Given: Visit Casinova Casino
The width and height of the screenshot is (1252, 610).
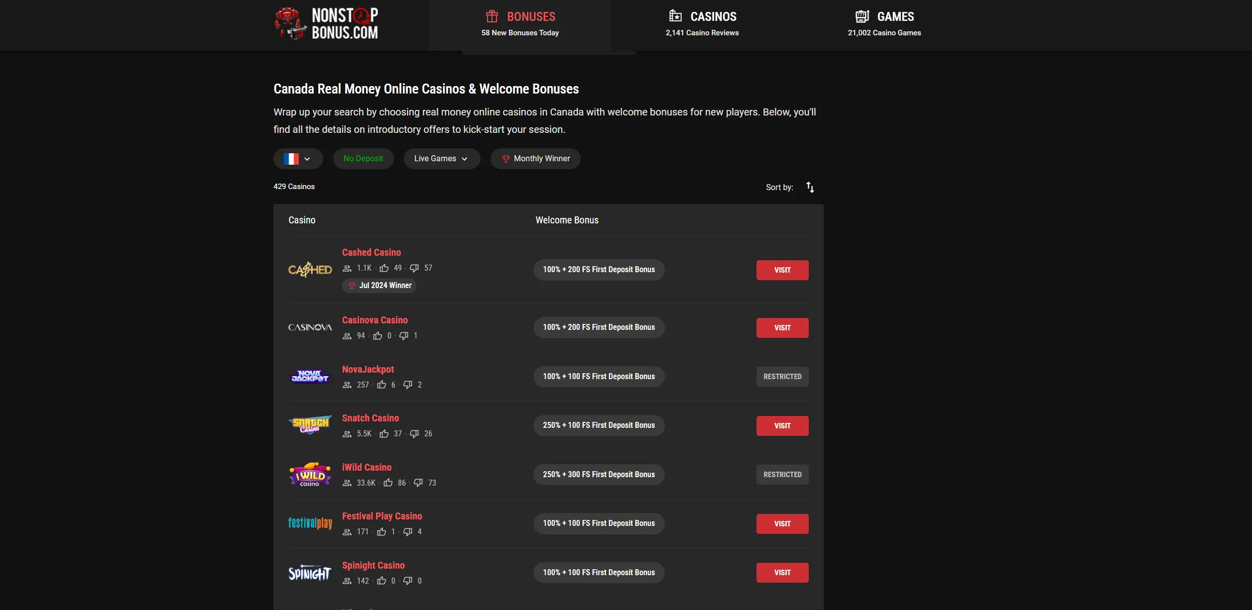Looking at the screenshot, I should pyautogui.click(x=782, y=328).
